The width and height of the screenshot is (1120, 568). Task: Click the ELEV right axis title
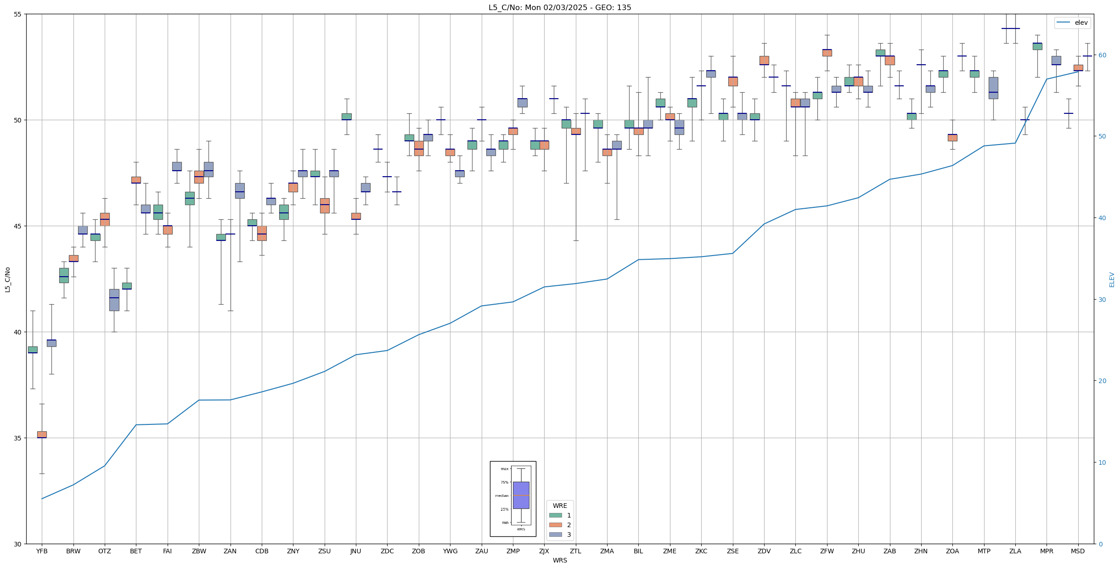[1112, 279]
